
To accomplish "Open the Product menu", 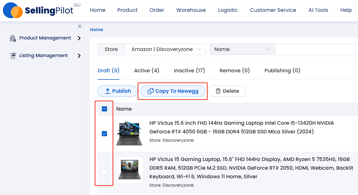I will pyautogui.click(x=128, y=10).
